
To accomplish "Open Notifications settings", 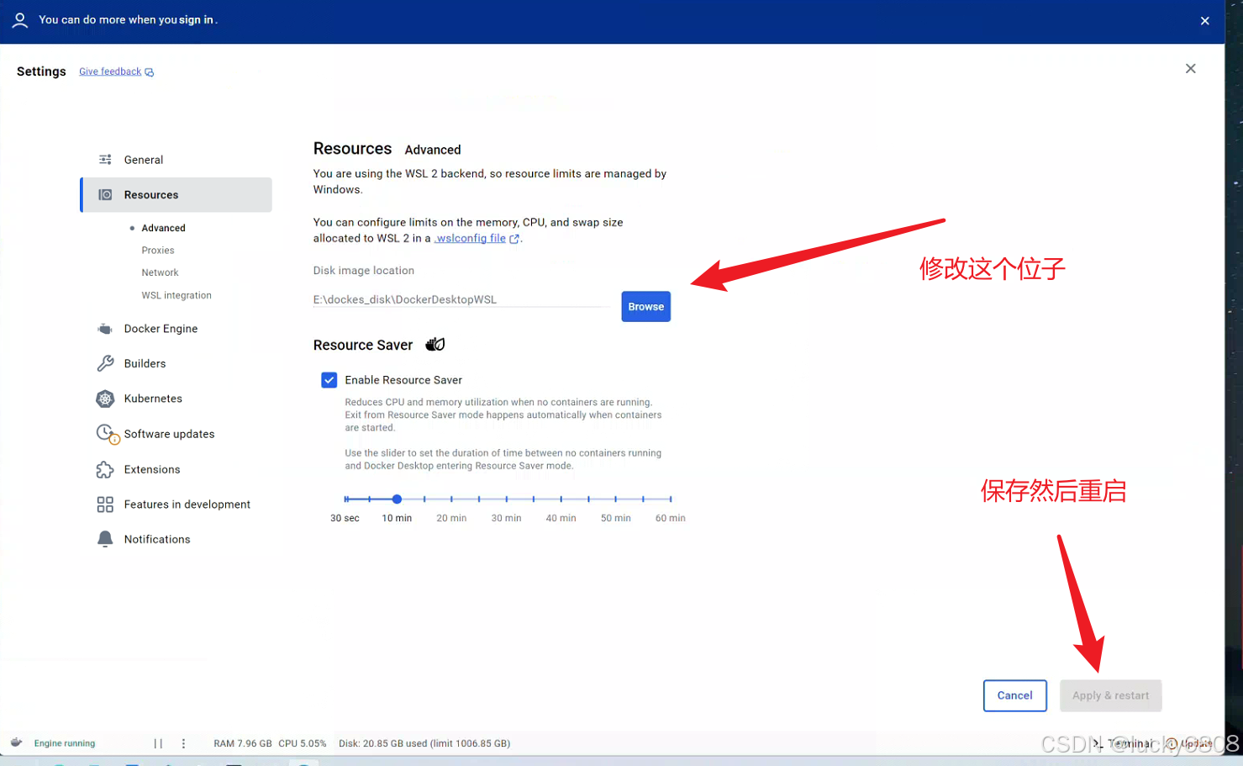I will coord(157,539).
